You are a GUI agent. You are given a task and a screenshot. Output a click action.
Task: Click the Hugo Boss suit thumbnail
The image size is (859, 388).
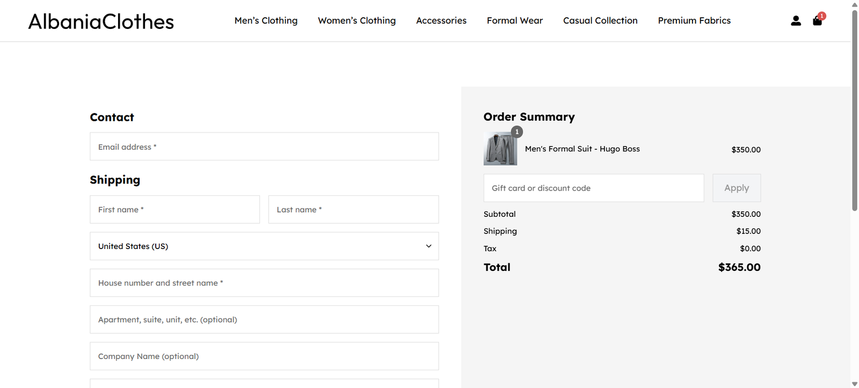pyautogui.click(x=500, y=149)
